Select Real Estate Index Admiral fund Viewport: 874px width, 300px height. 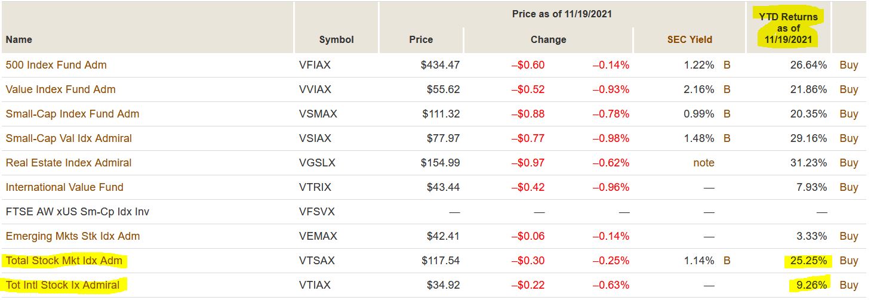click(x=69, y=162)
